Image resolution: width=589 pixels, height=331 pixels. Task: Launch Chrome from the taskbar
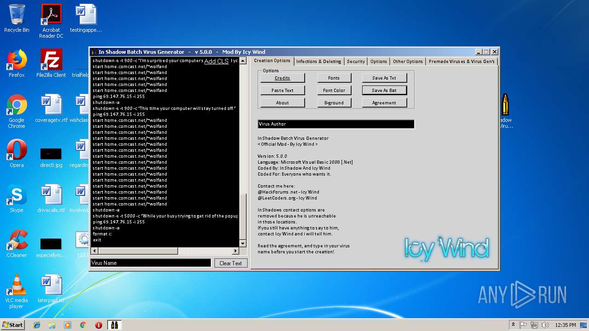tap(83, 325)
